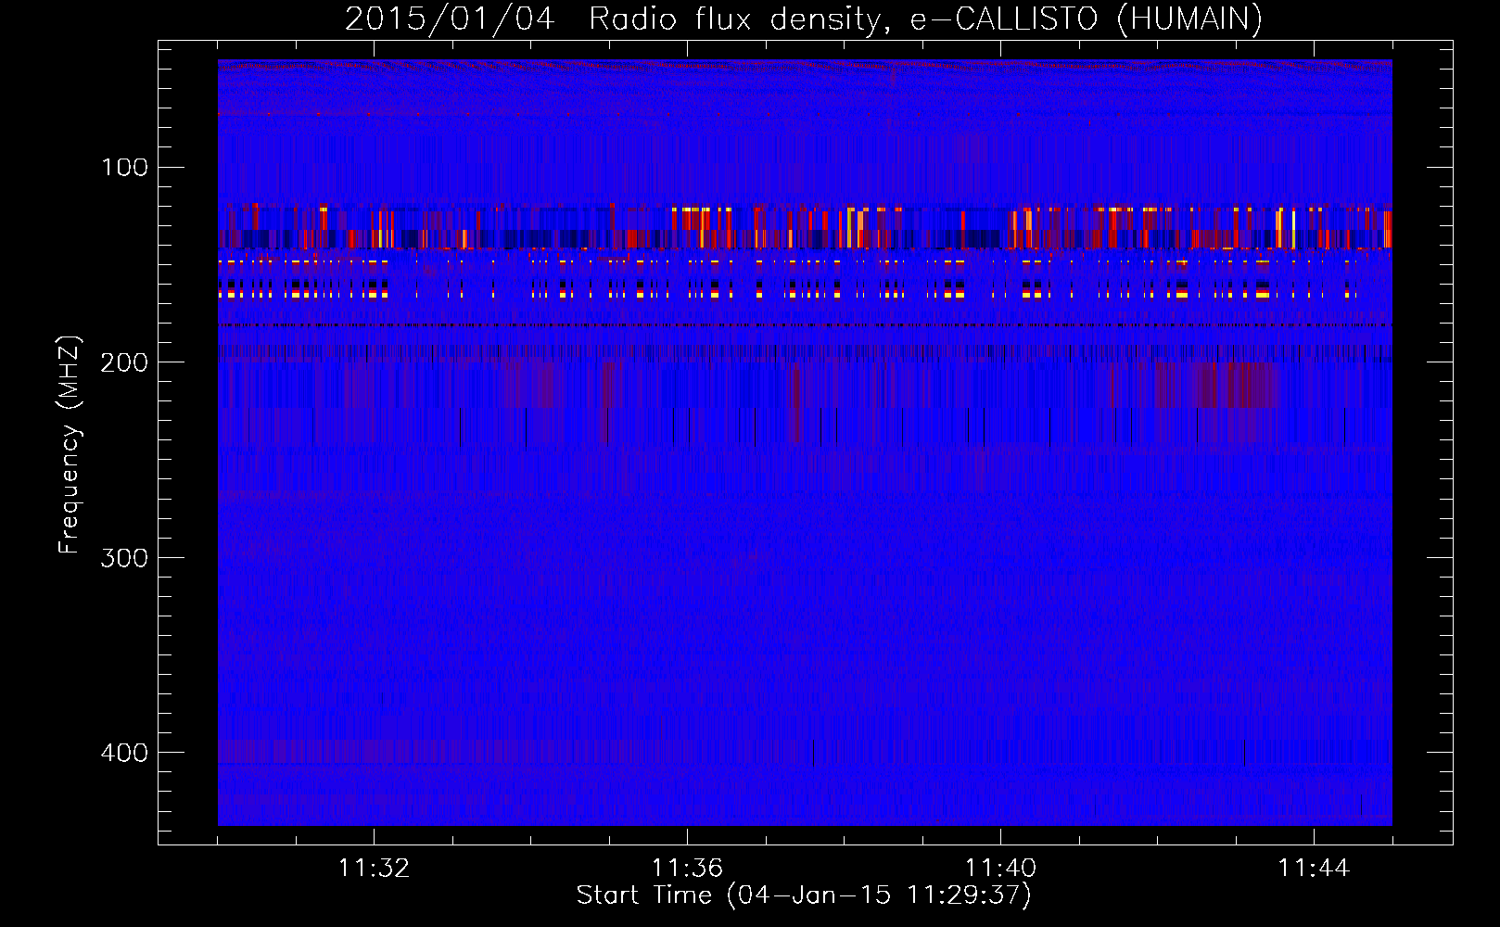This screenshot has height=927, width=1500.
Task: Click the "Start Time (04-Jan-15 11:29:37)" axis label
Action: tap(804, 895)
